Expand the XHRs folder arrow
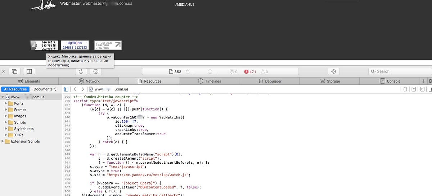The height and width of the screenshot is (196, 432). [x=6, y=135]
